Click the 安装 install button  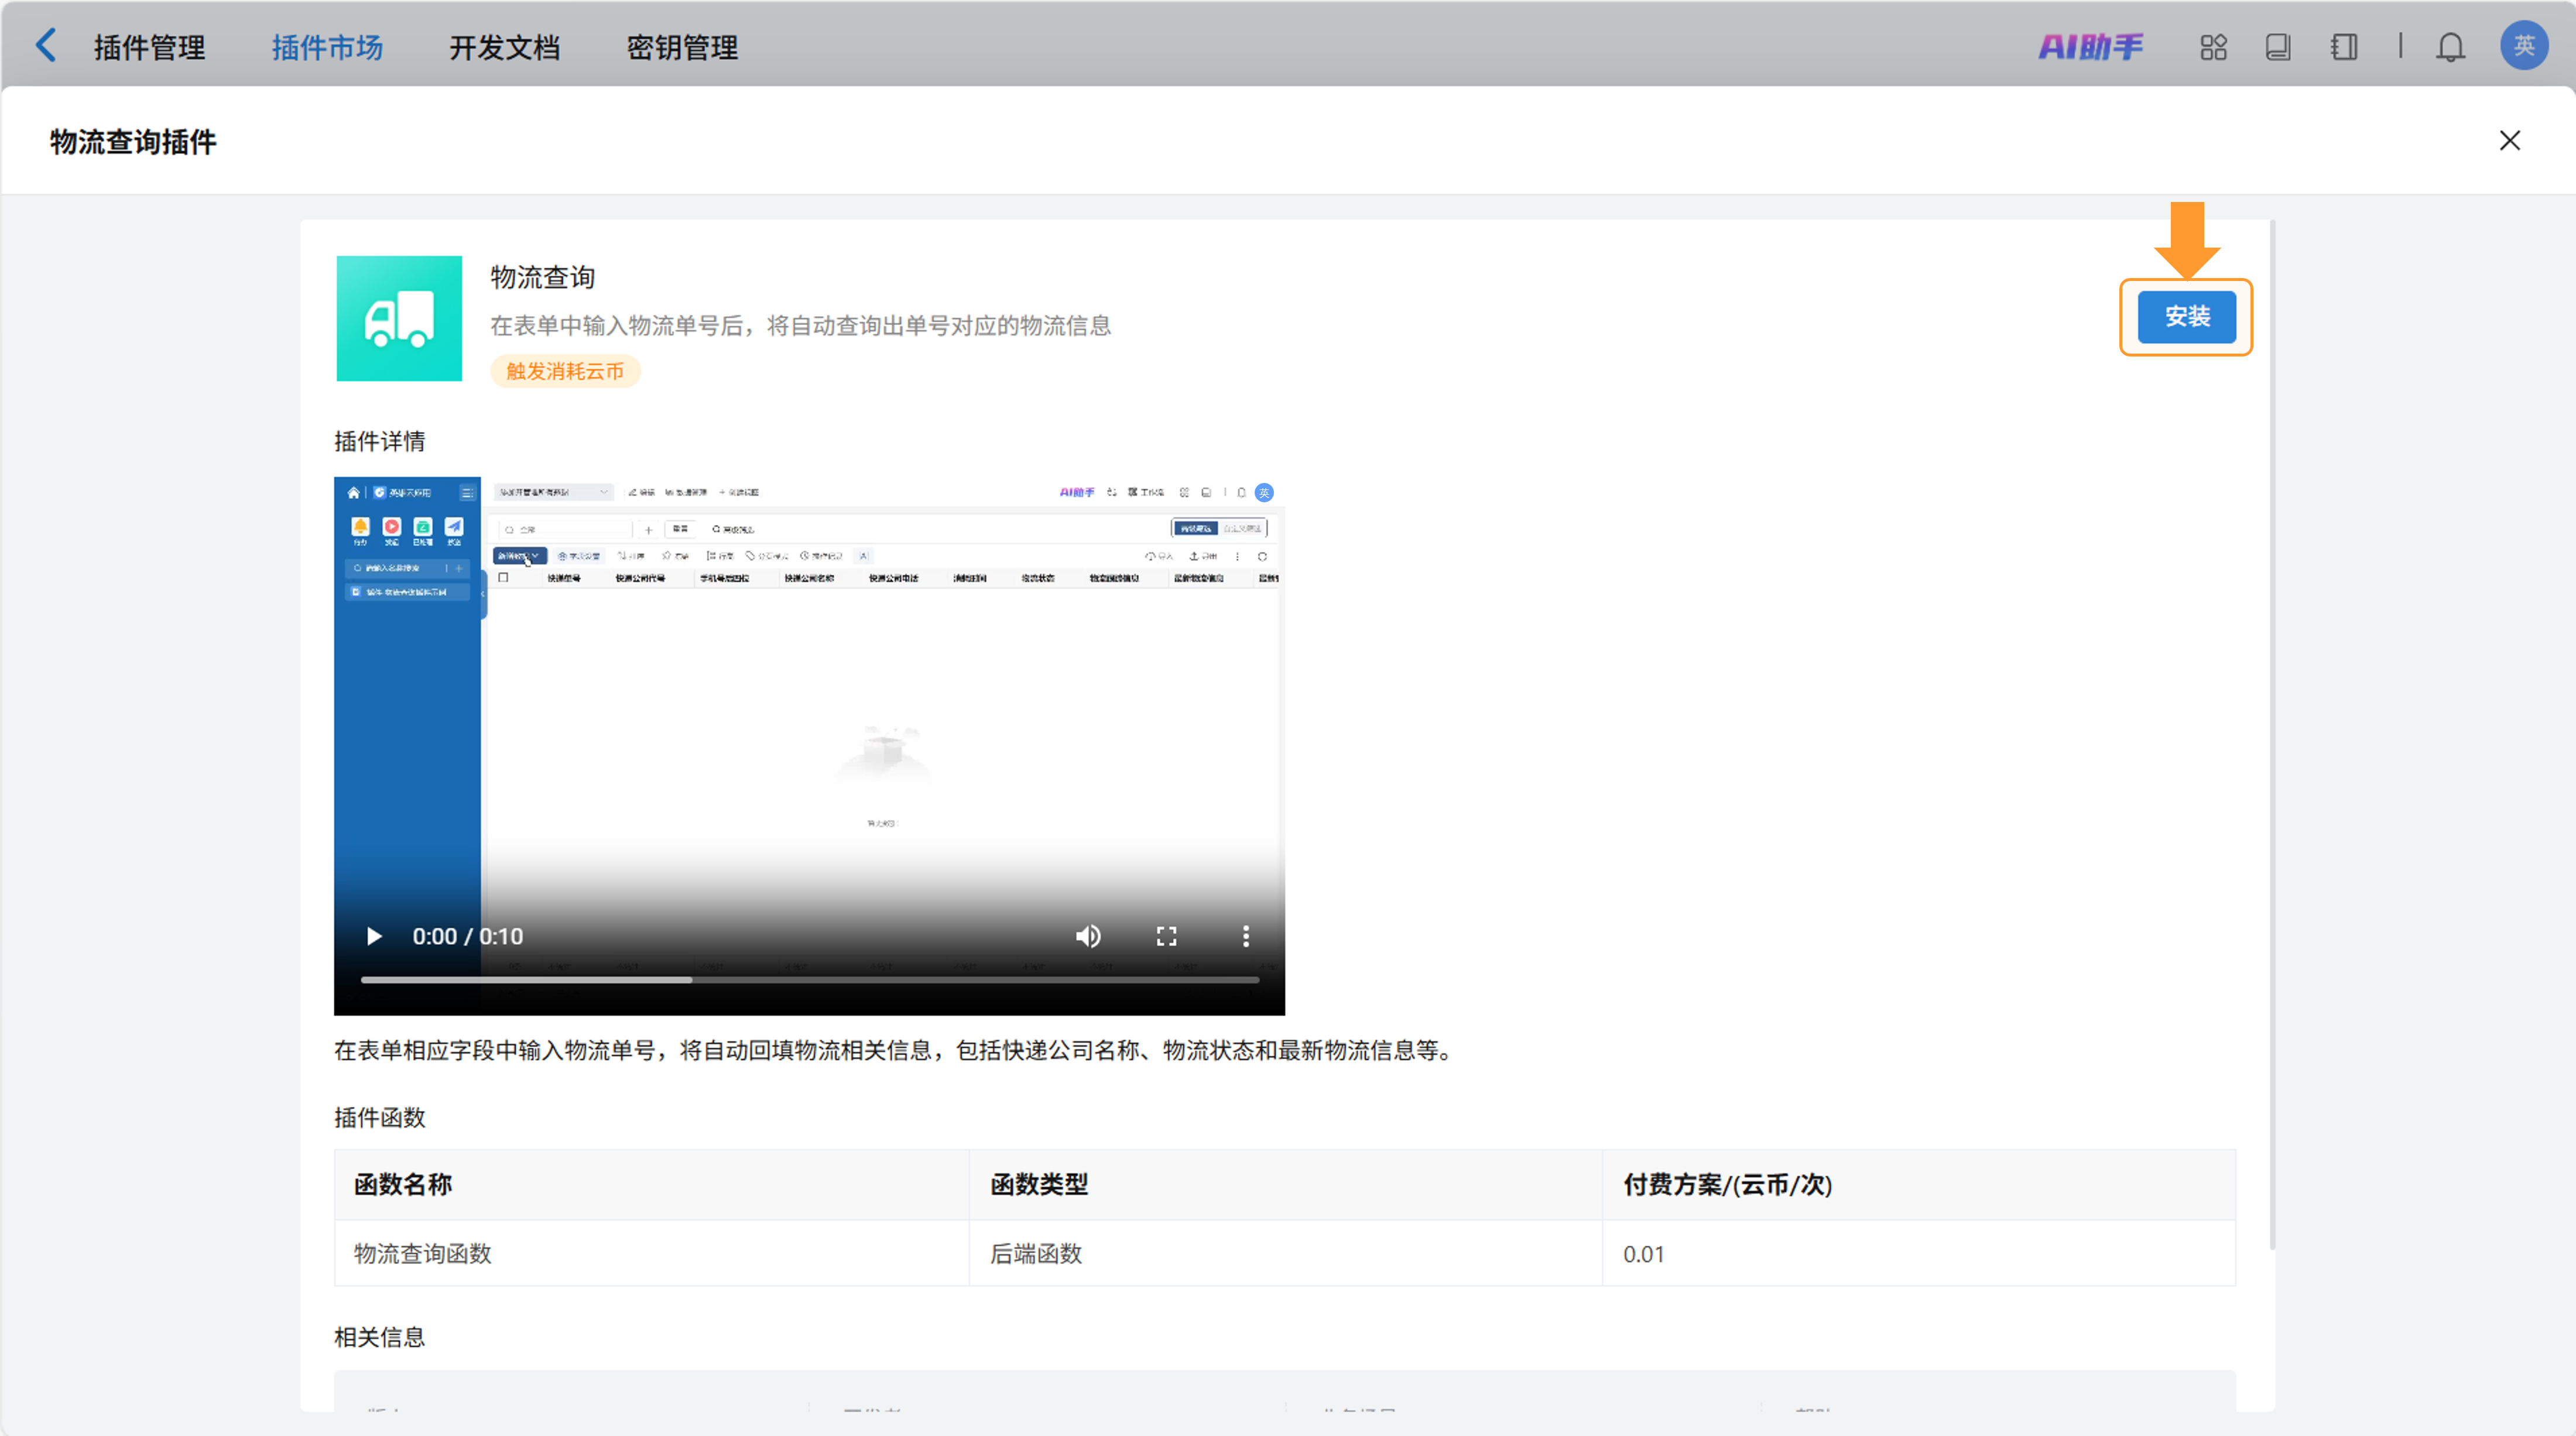2186,317
